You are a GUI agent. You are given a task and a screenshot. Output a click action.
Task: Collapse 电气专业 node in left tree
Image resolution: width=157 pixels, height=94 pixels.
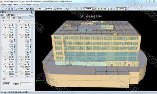pos(5,59)
